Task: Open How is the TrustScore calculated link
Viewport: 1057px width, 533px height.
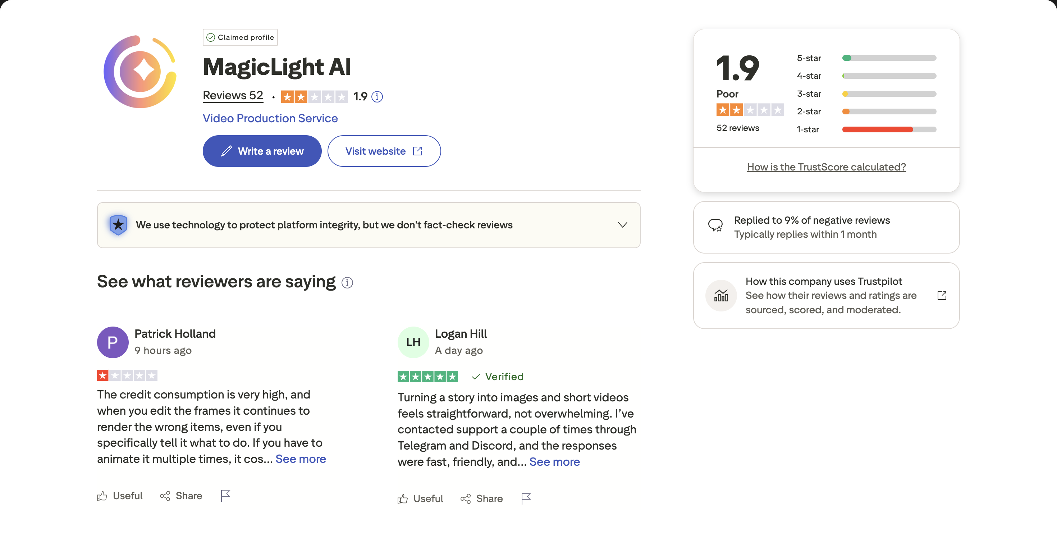Action: tap(826, 167)
